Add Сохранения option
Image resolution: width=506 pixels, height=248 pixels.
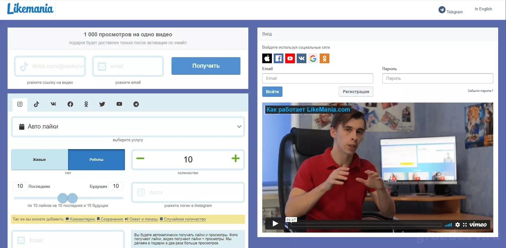tap(110, 219)
